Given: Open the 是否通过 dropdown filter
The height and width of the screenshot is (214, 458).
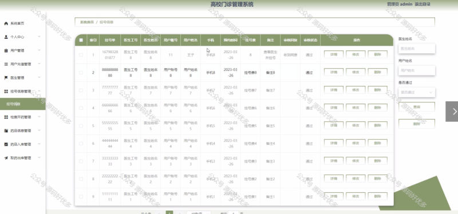Looking at the screenshot, I should 417,92.
